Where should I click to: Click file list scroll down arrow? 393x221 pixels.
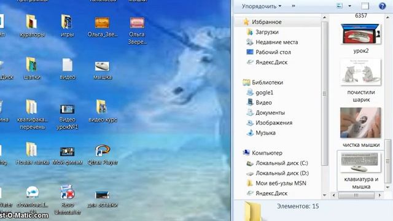point(388,187)
